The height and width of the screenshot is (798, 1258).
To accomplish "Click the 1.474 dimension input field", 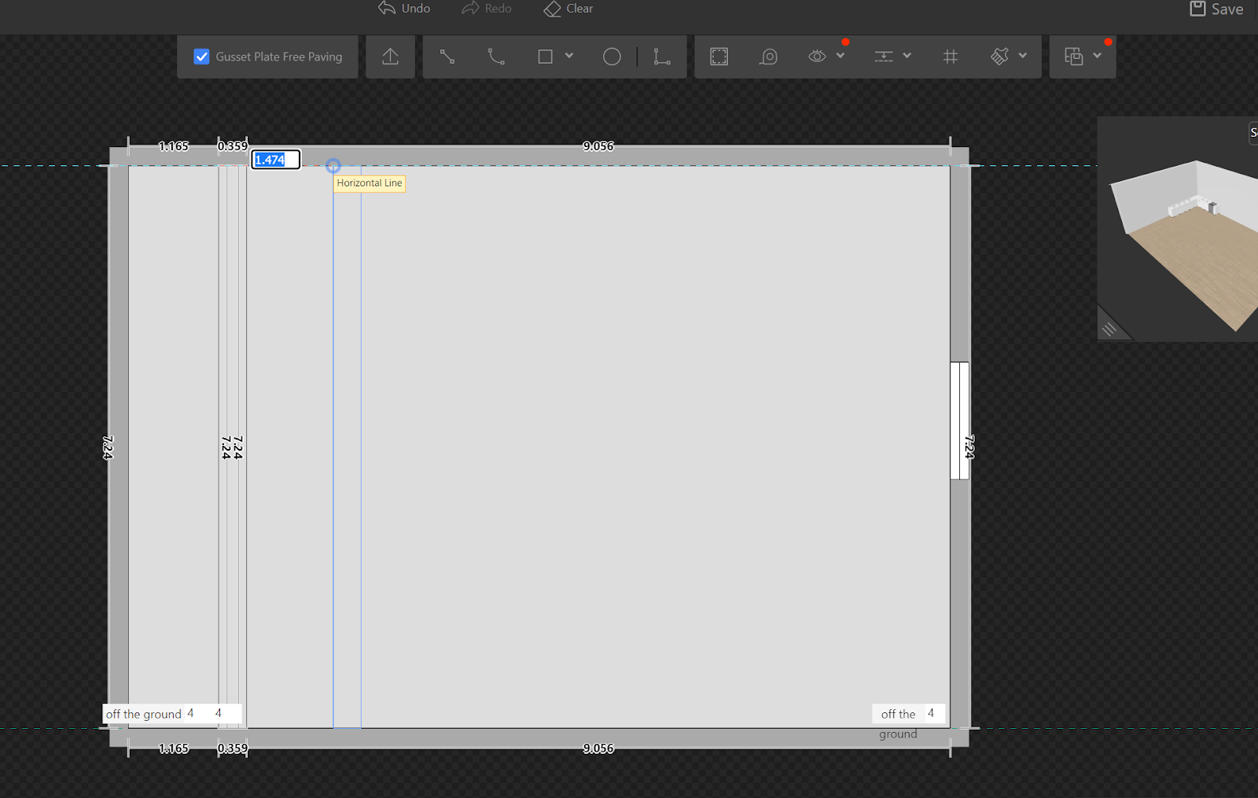I will (275, 160).
